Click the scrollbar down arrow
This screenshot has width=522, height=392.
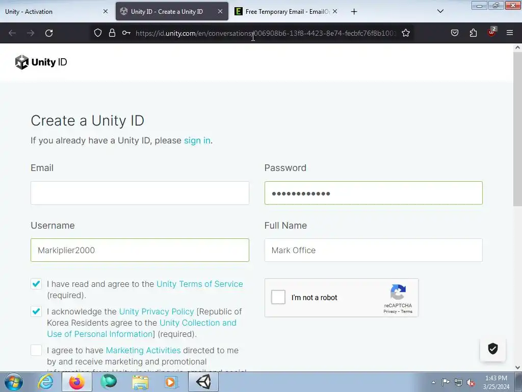pyautogui.click(x=517, y=367)
